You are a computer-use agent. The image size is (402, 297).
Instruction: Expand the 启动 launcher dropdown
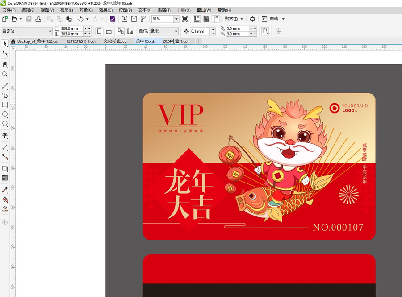tap(283, 19)
